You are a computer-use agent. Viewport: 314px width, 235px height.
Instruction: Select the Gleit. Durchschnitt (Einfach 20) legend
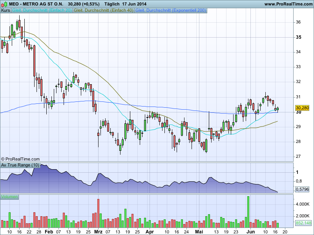click(x=42, y=11)
